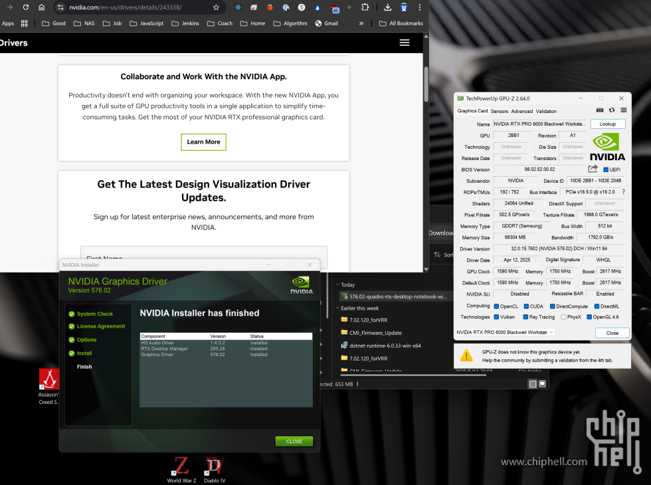Screen dimensions: 651x485
Task: Refresh GPU-Z data with refresh icon
Action: (612, 110)
